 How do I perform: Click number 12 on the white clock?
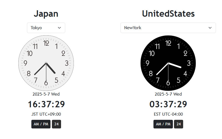point(46,43)
